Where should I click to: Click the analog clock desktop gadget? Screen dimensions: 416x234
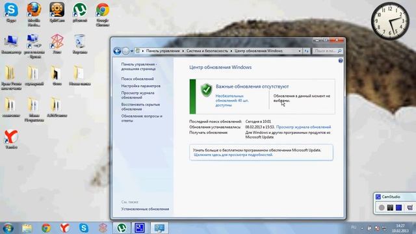(390, 21)
